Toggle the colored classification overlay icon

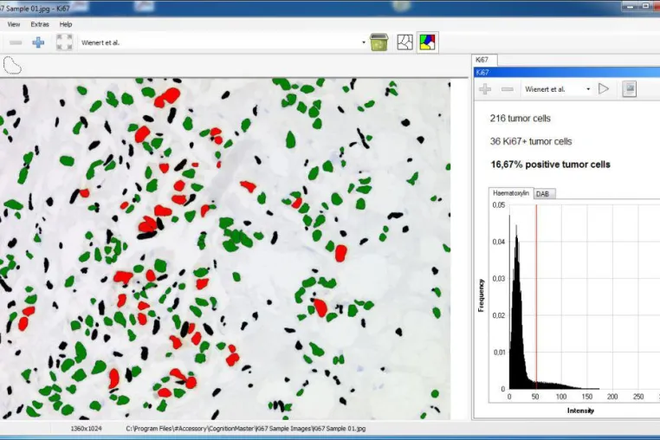[427, 42]
